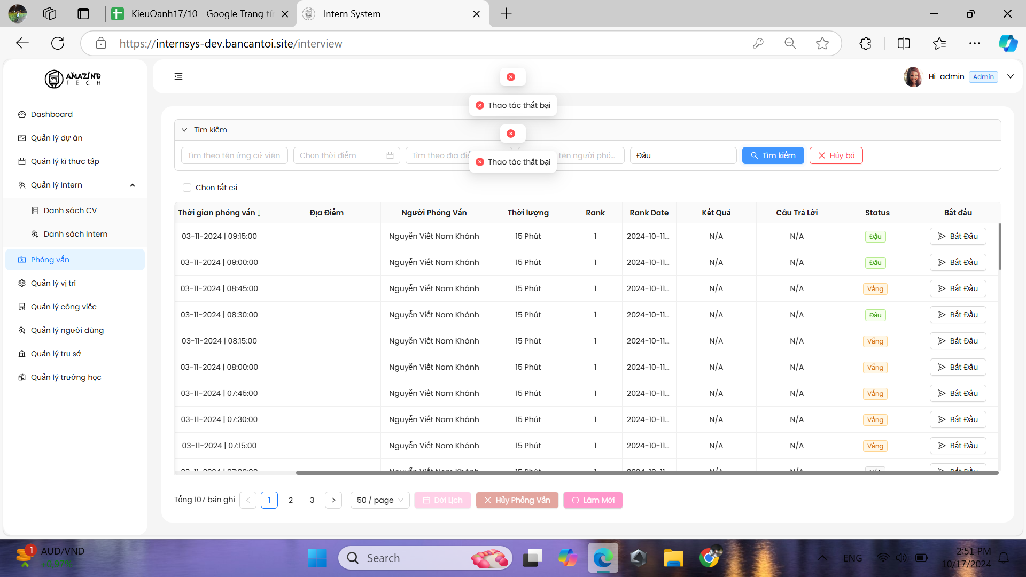Collapse the Tìm kiếm search panel
Viewport: 1026px width, 577px height.
184,130
